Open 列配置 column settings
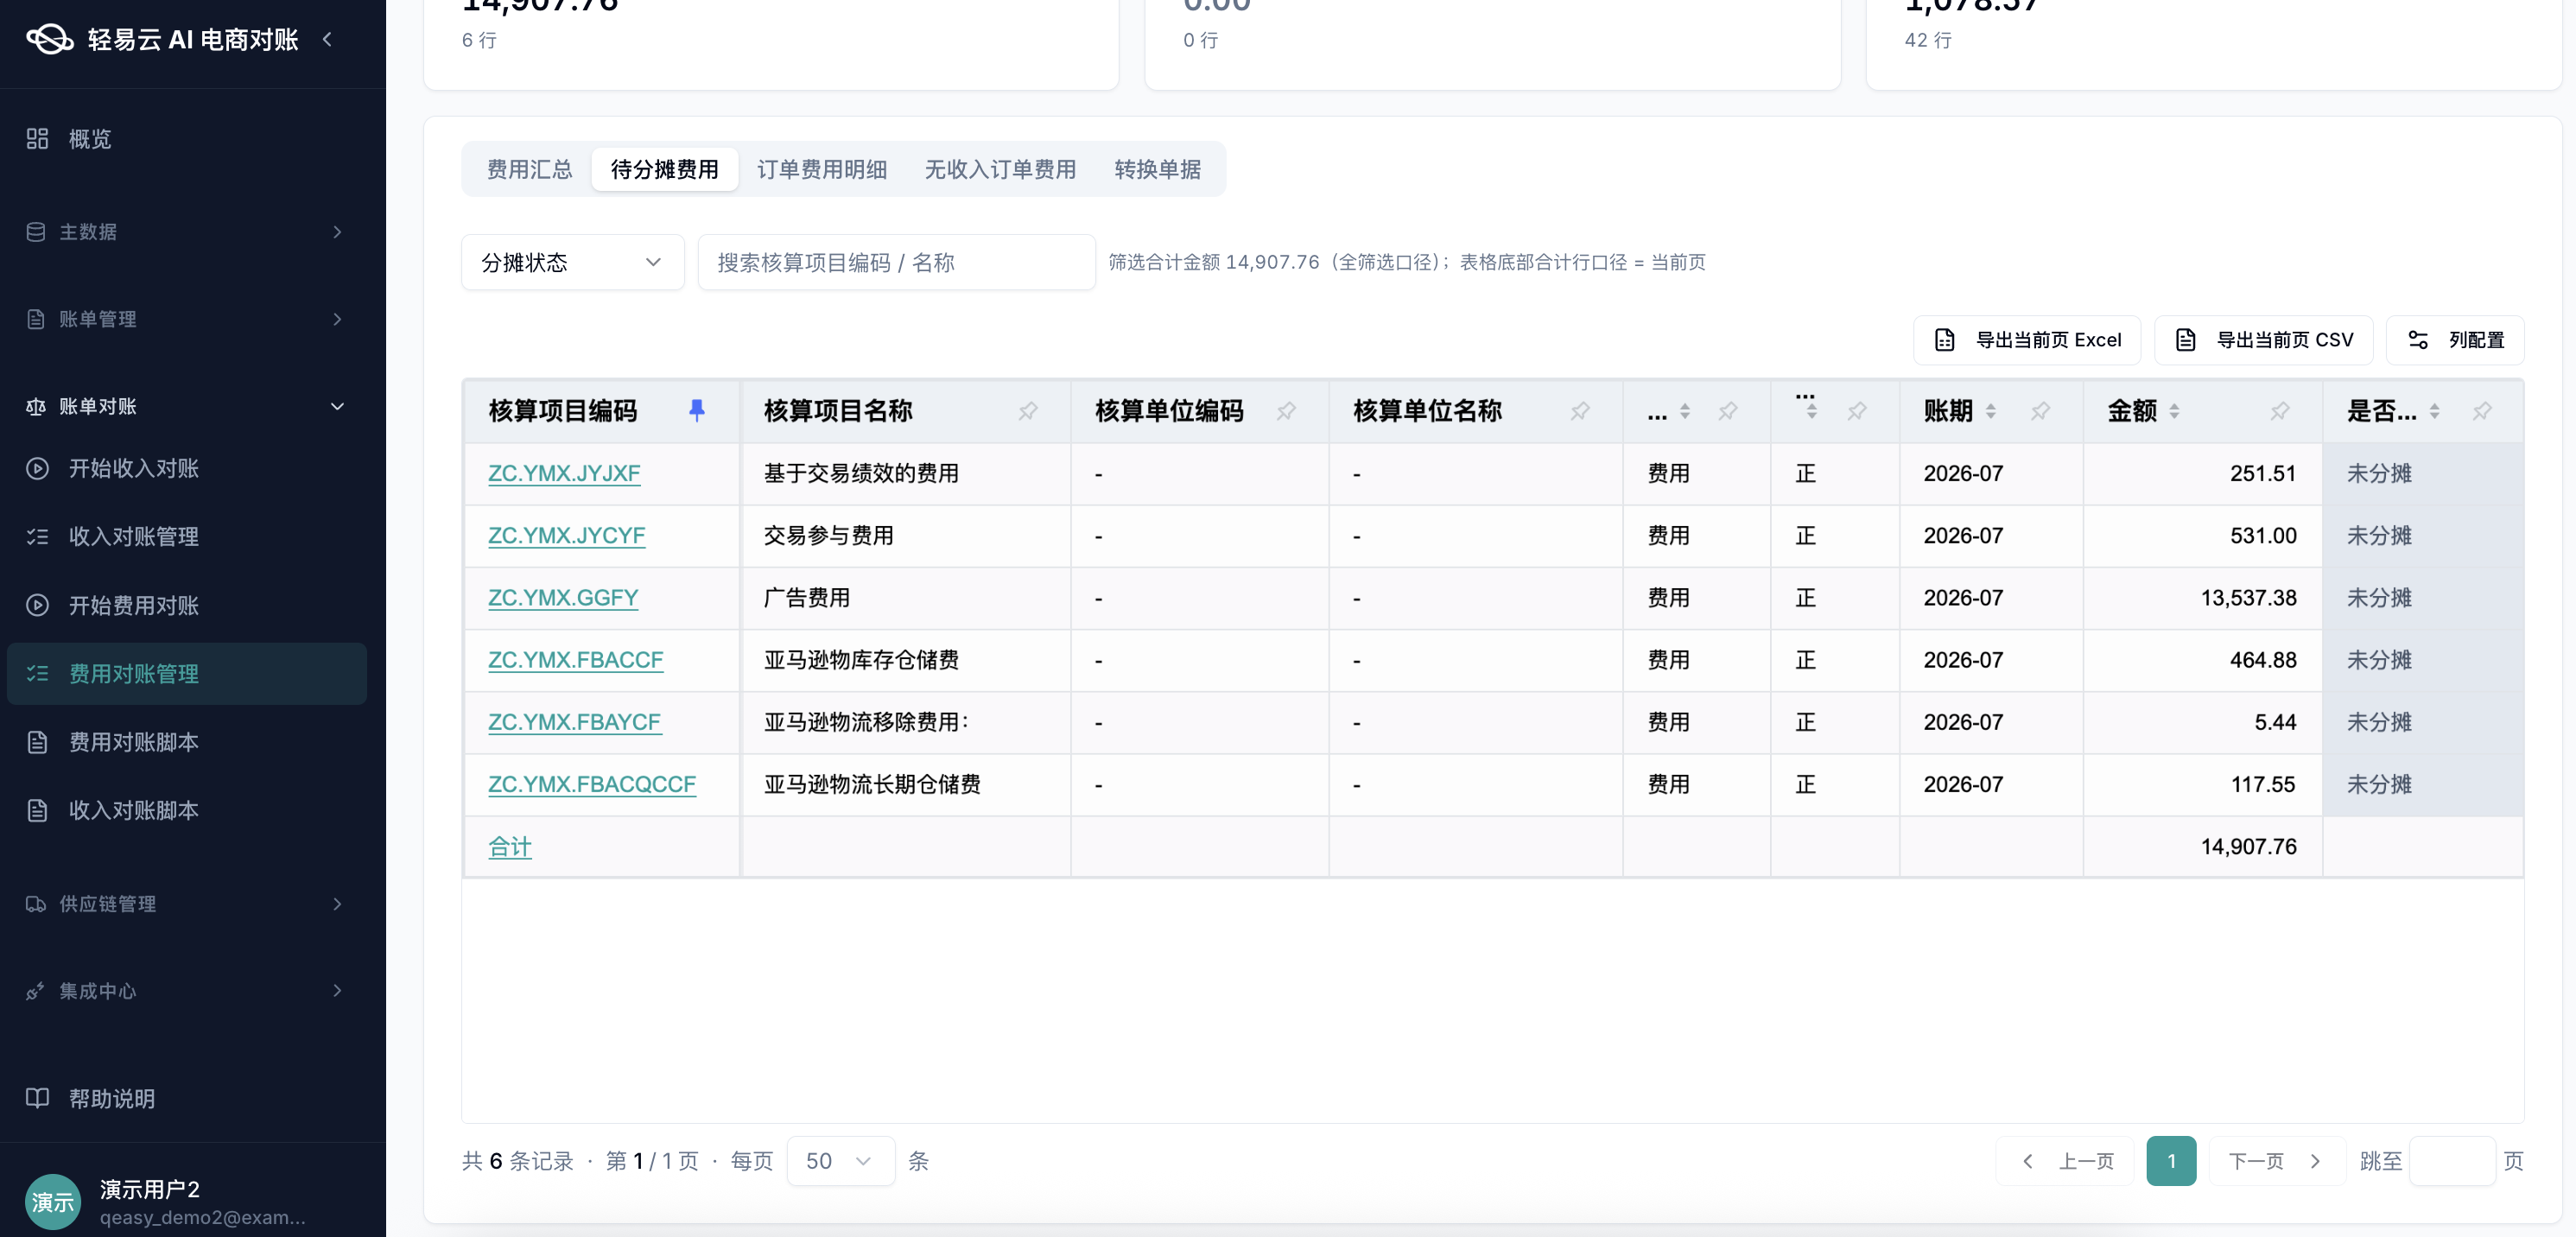Viewport: 2576px width, 1237px height. [x=2455, y=340]
